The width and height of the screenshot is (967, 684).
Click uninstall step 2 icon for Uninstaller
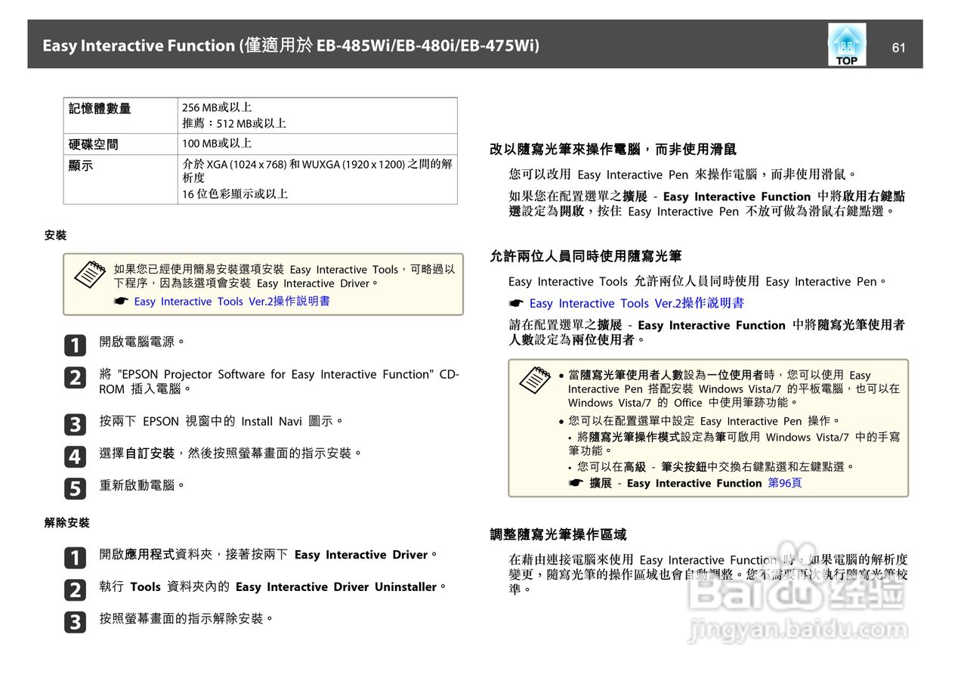[x=75, y=590]
